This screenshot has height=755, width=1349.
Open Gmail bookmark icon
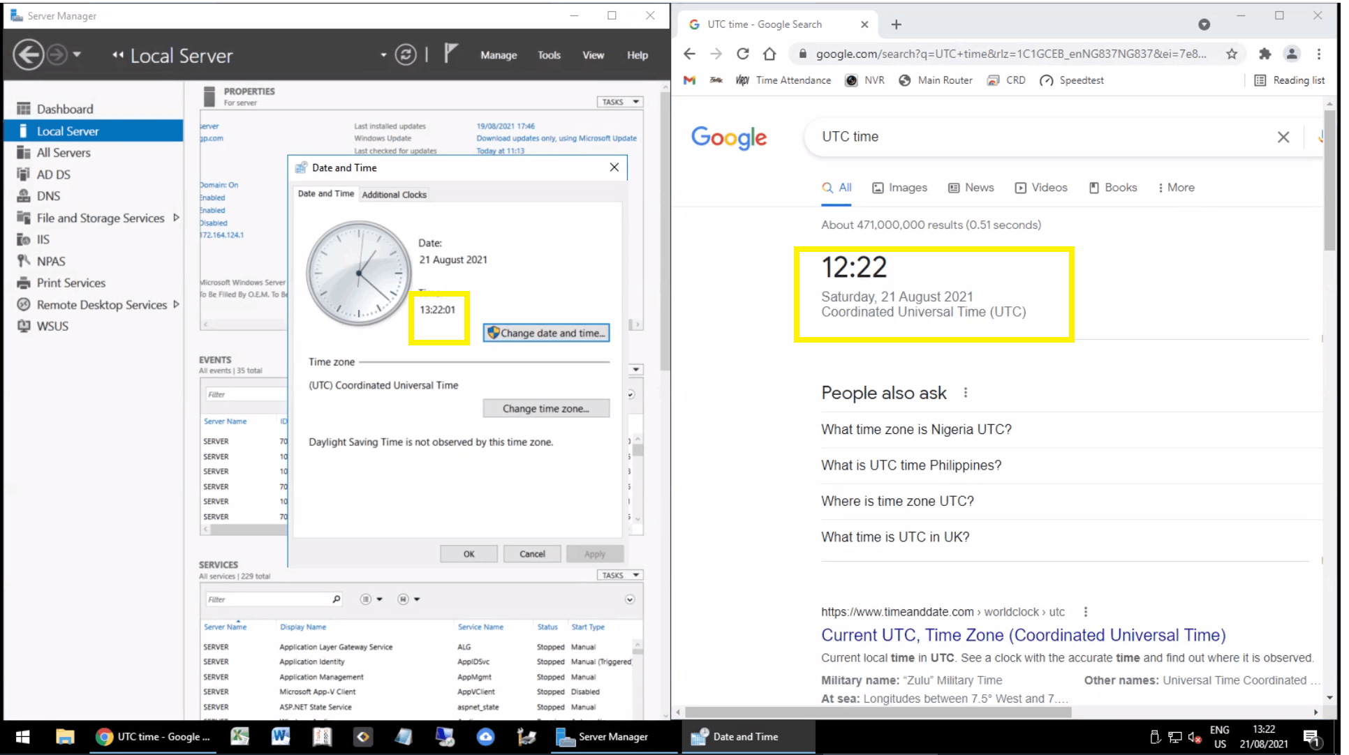[689, 80]
